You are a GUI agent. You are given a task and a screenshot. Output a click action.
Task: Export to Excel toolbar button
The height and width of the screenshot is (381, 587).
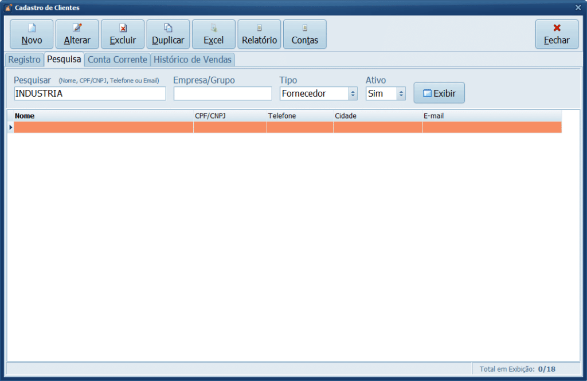click(x=213, y=34)
